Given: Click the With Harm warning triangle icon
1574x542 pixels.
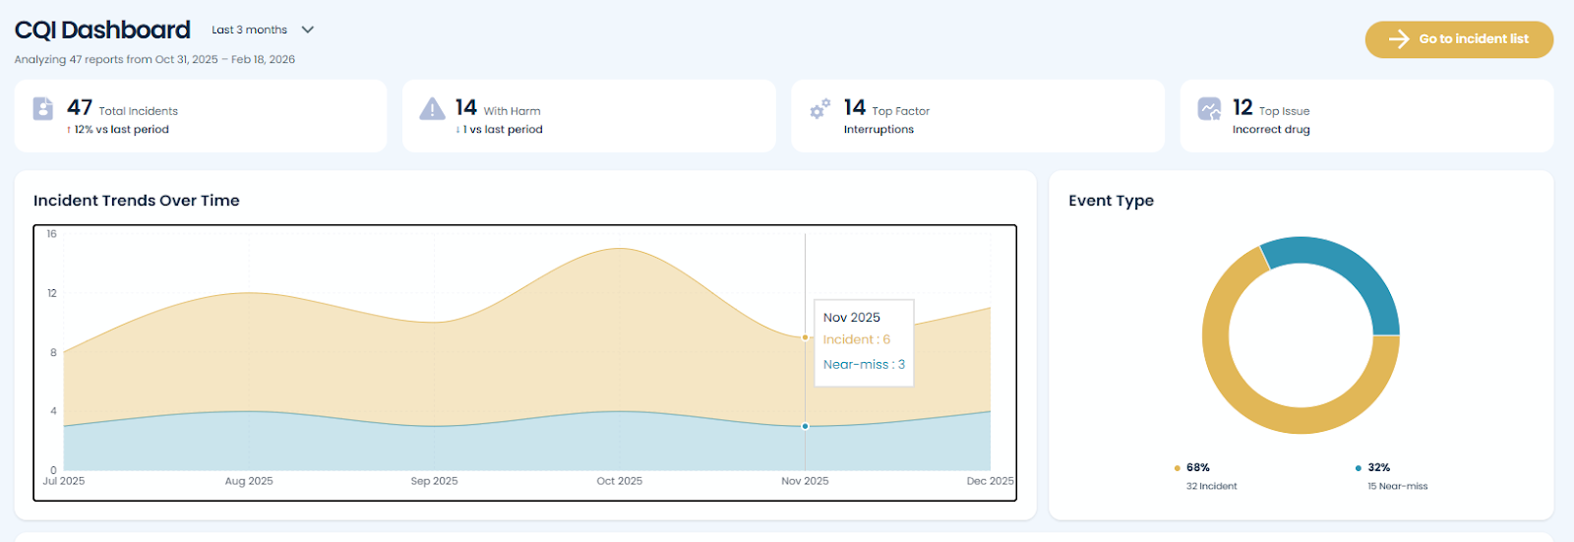Looking at the screenshot, I should click(x=432, y=108).
